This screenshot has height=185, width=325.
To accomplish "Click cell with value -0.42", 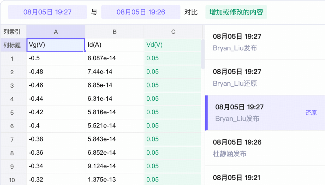I will [56, 113].
